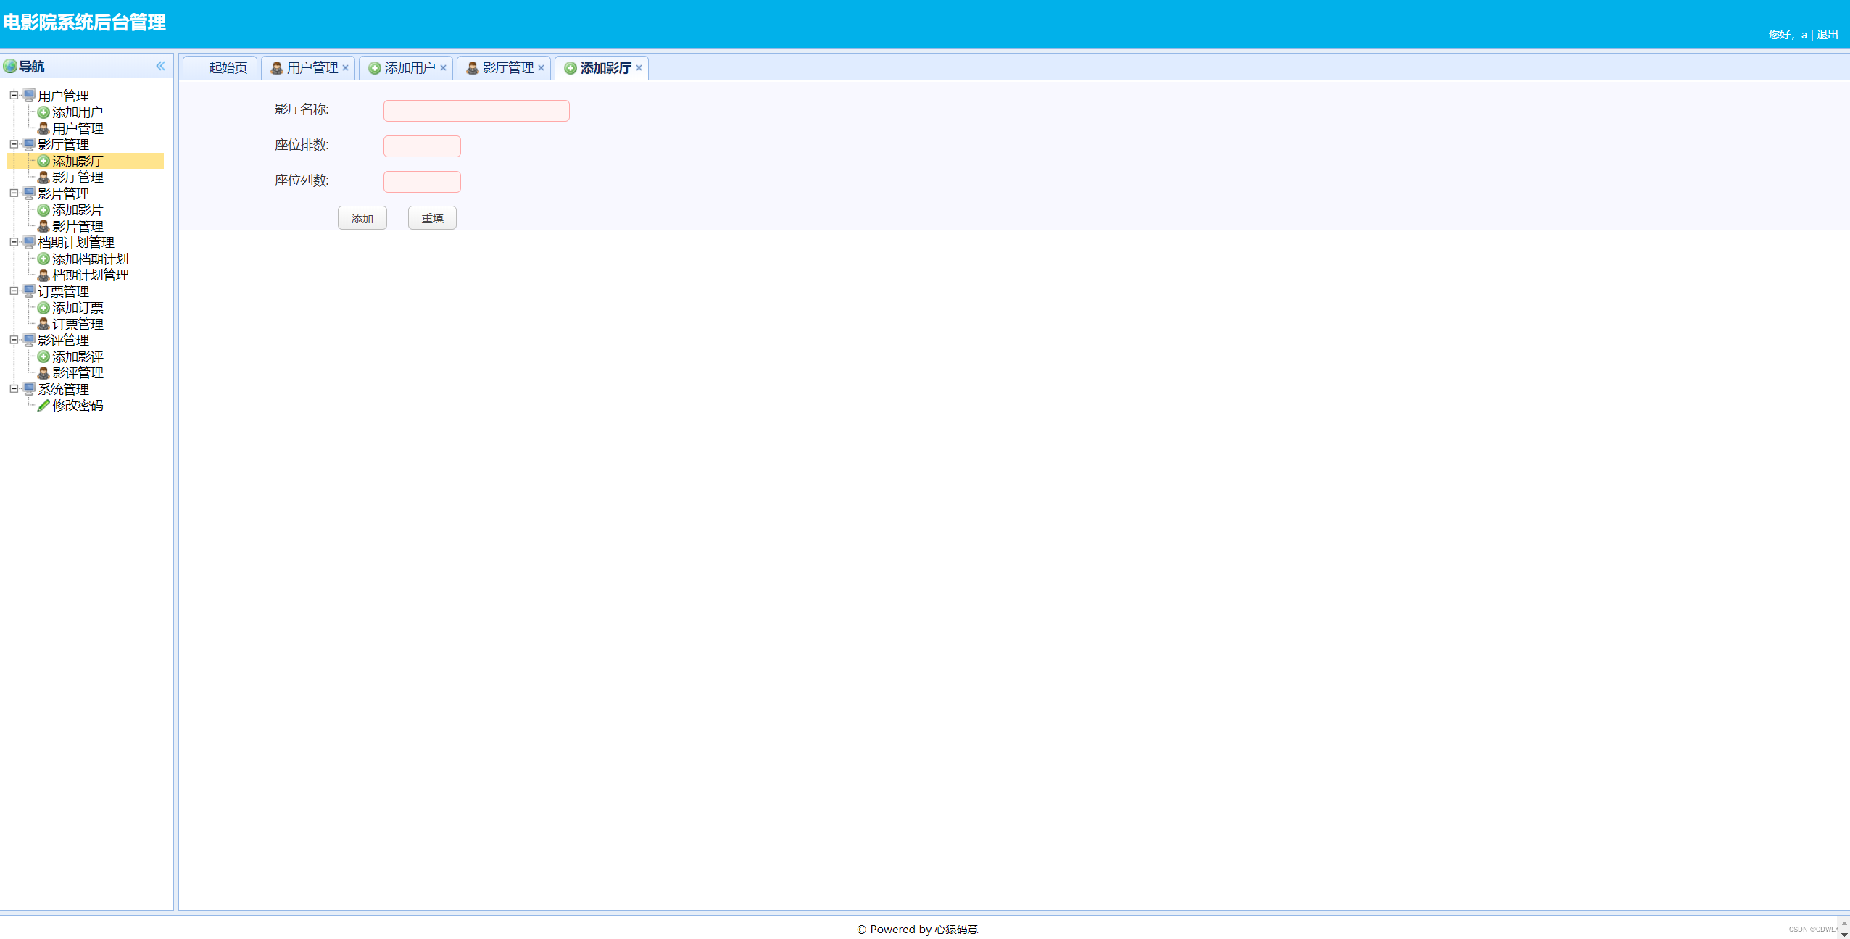Select the 添加影评 tree item
This screenshot has height=939, width=1850.
coord(78,356)
